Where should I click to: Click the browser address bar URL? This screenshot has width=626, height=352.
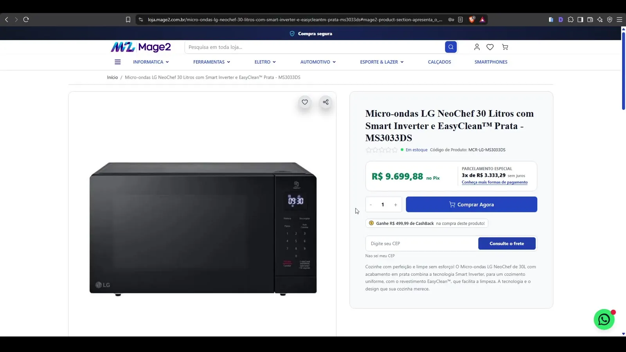point(295,20)
